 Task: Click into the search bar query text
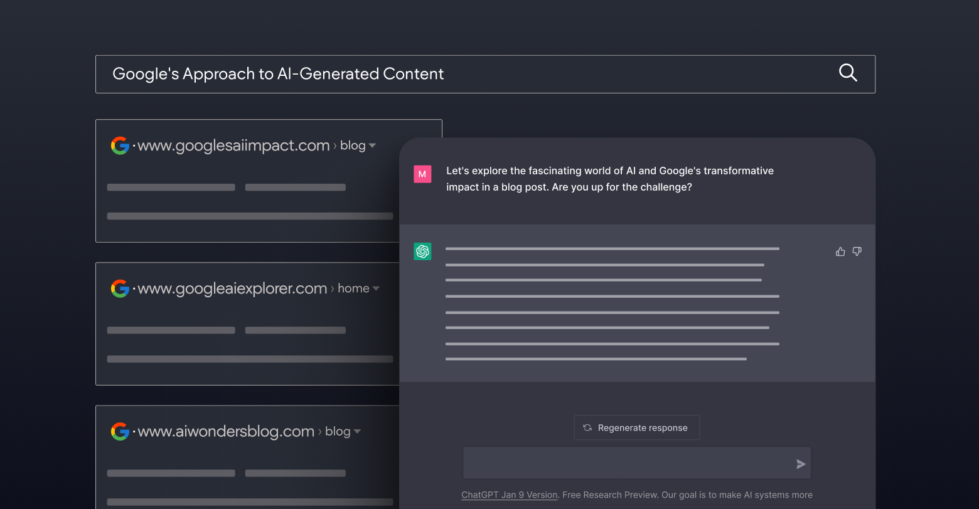pyautogui.click(x=278, y=74)
